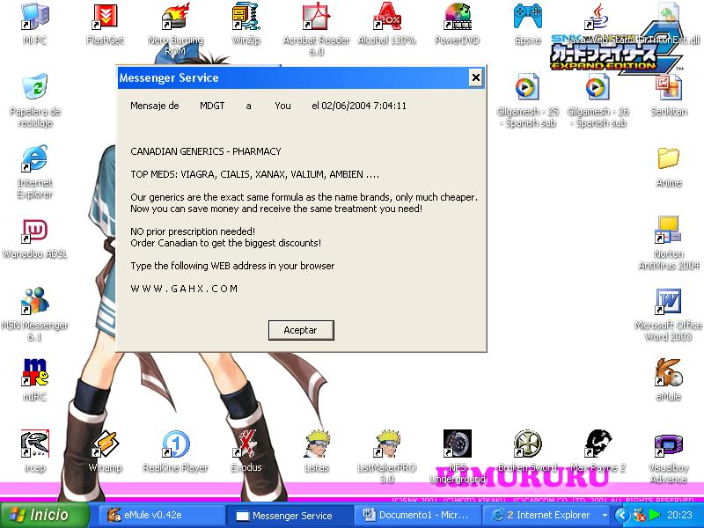This screenshot has width=704, height=528.
Task: Open the PowerDVD desktop icon
Action: tap(457, 24)
